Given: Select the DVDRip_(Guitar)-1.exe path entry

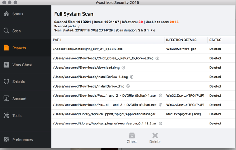Looking at the screenshot, I should 104,95.
